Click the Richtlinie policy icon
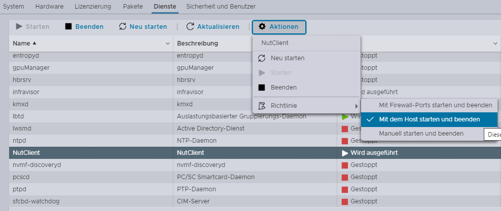Viewport: 501px width, 211px height. click(x=262, y=105)
